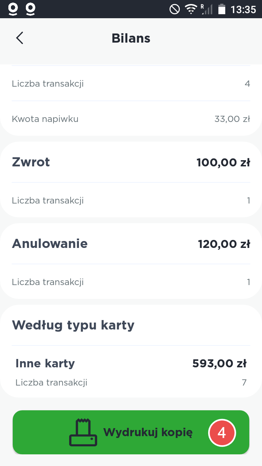Tap the battery status icon
This screenshot has width=262, height=466.
click(222, 9)
